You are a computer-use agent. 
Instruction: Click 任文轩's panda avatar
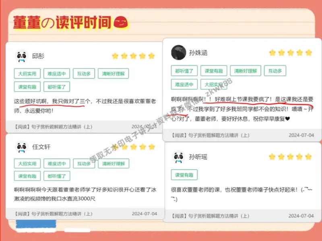coord(22,147)
